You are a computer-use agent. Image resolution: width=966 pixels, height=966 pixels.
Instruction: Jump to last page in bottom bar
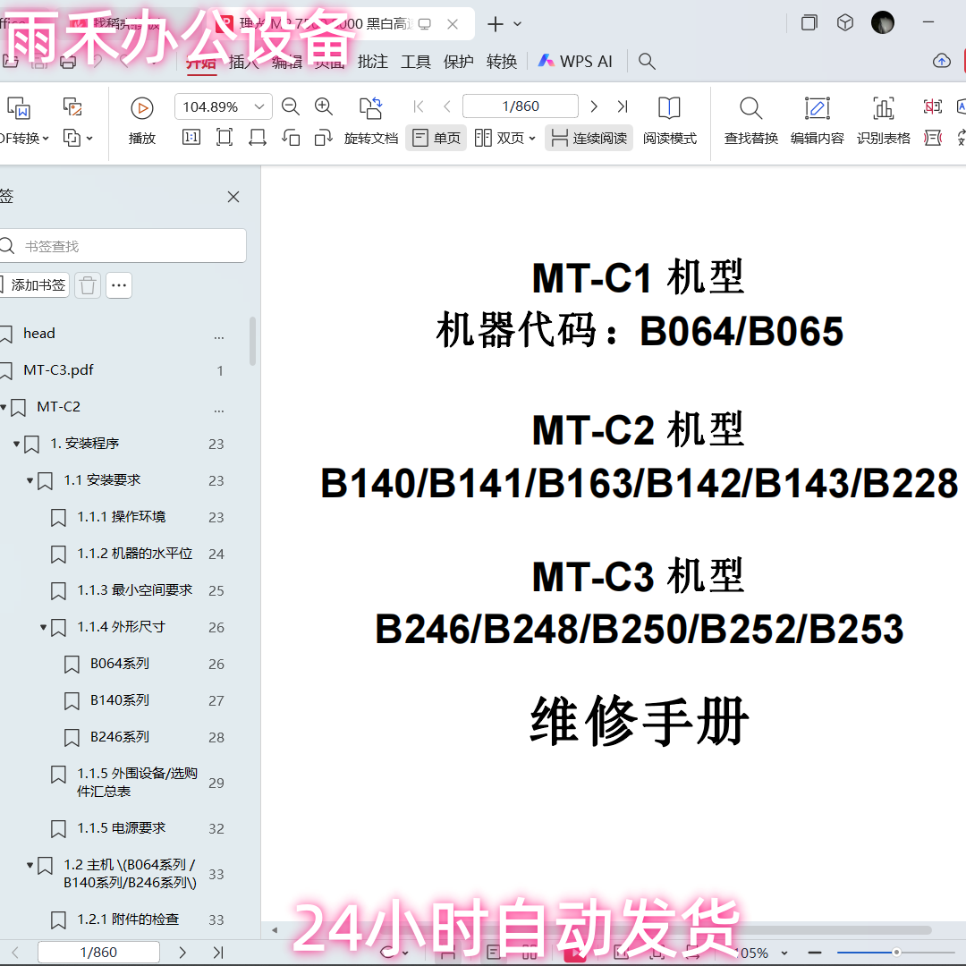pos(218,953)
